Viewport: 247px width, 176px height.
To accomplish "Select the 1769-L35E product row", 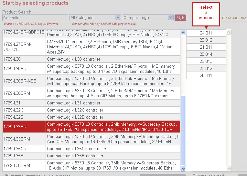I will click(x=91, y=156).
